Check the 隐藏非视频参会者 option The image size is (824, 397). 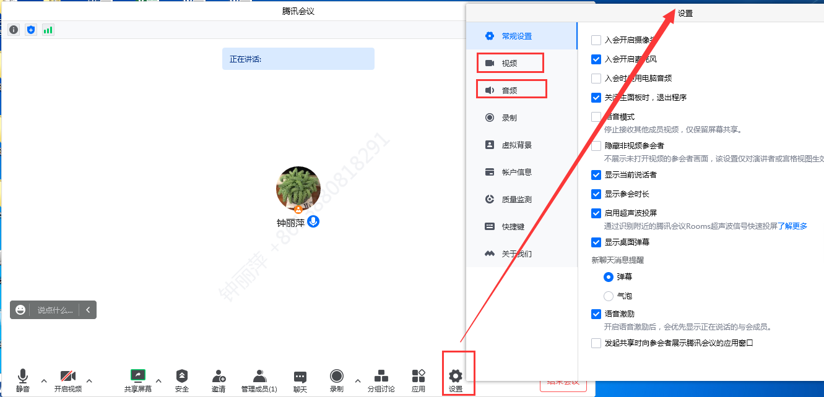(596, 146)
